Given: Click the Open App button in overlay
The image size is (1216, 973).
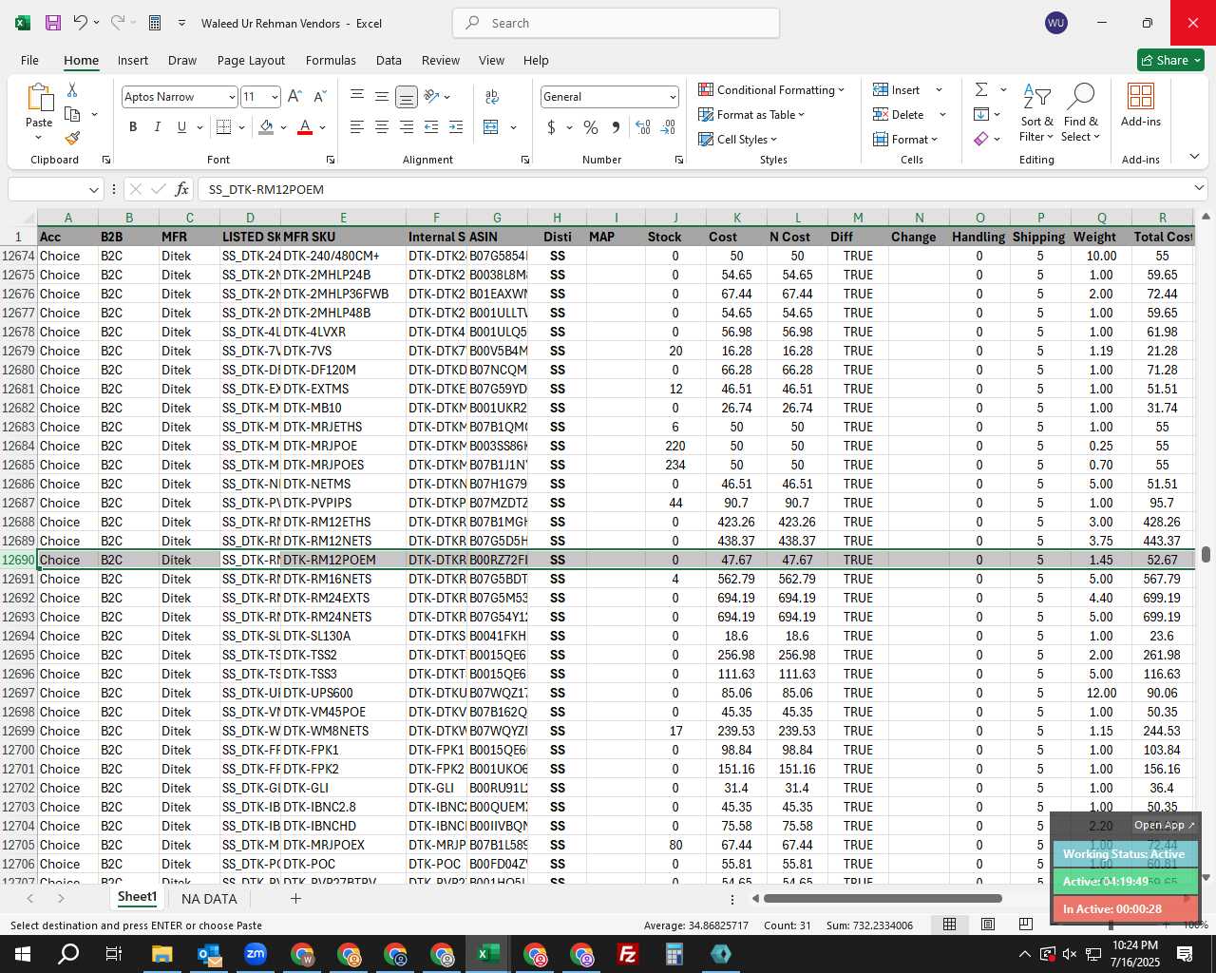Looking at the screenshot, I should coord(1165,825).
